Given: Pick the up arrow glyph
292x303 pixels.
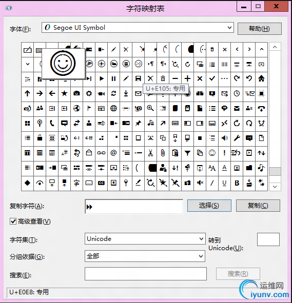Looking at the screenshot, I should (27, 93).
